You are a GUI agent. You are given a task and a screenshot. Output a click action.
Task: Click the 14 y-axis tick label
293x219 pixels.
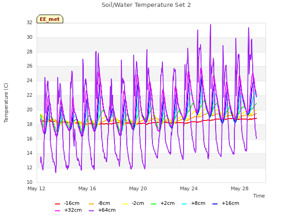(29, 153)
